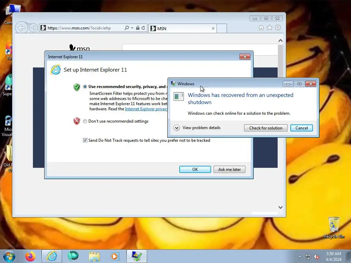
Task: Open a new tab in Internet Explorer
Action: point(222,28)
